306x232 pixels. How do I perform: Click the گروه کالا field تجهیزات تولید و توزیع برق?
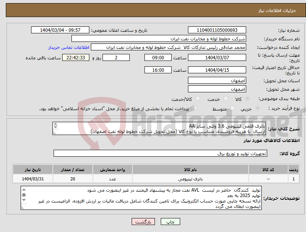coord(160,153)
